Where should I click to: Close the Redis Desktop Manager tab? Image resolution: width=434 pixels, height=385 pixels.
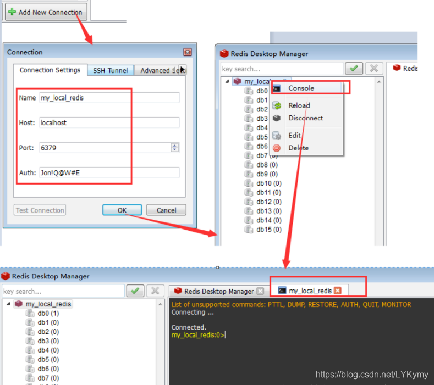[260, 291]
